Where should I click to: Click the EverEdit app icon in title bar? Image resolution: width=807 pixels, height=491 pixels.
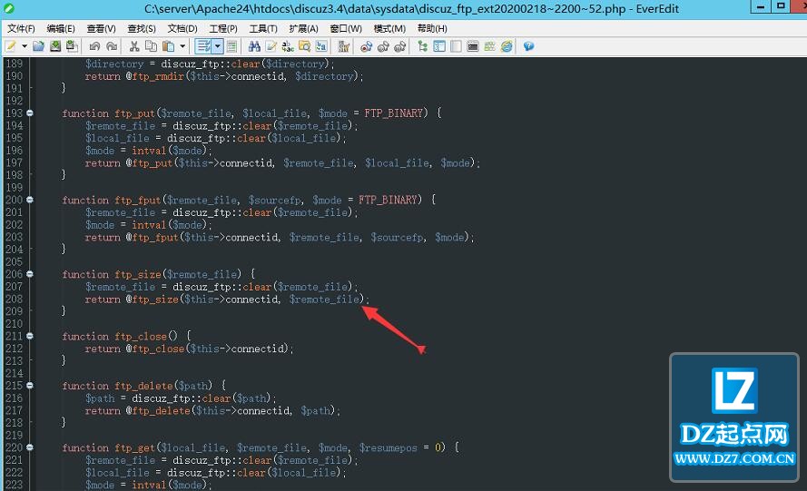[9, 9]
